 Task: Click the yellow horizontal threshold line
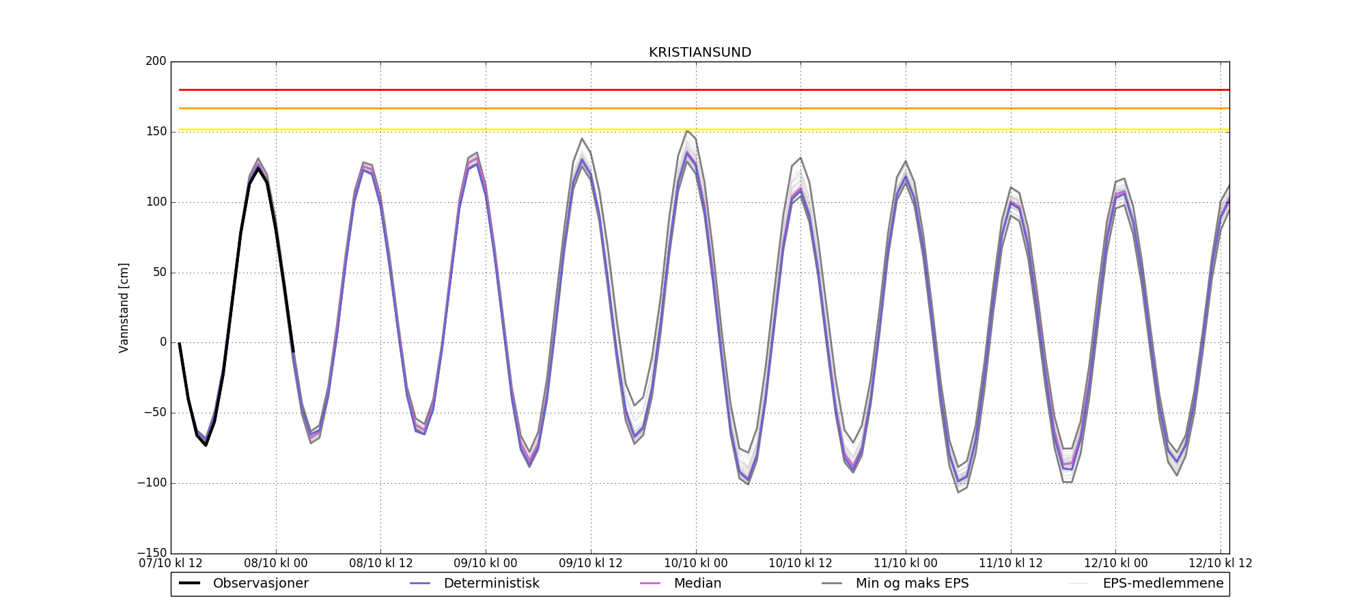pyautogui.click(x=683, y=129)
